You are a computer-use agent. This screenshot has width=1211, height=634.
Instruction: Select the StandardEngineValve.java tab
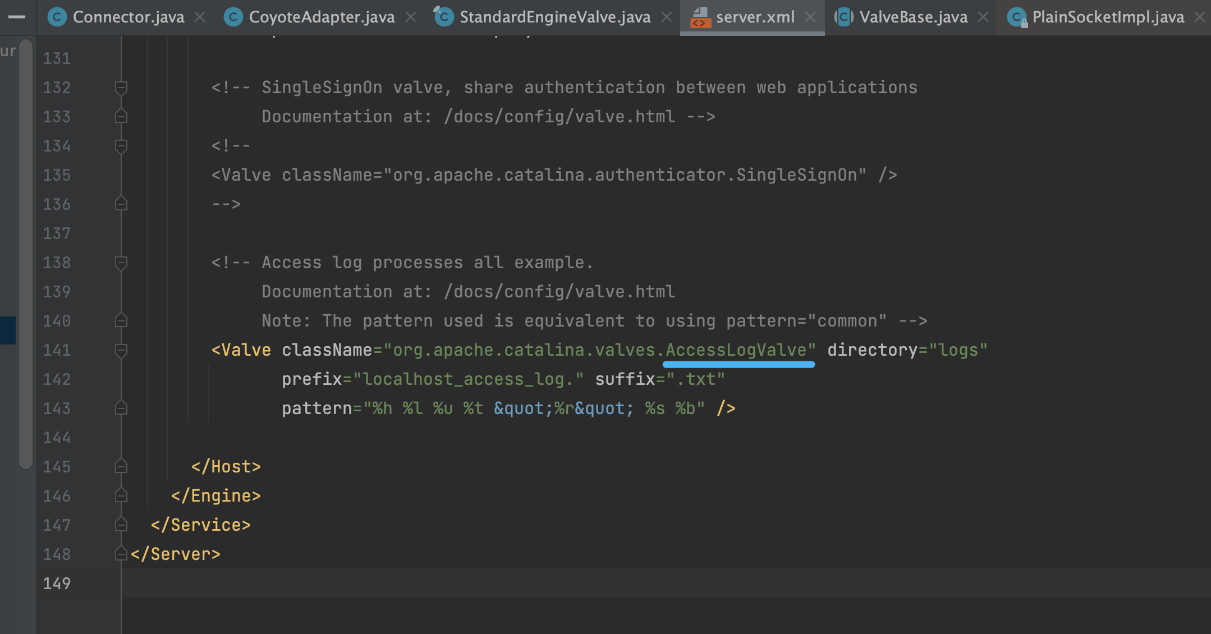pyautogui.click(x=554, y=17)
